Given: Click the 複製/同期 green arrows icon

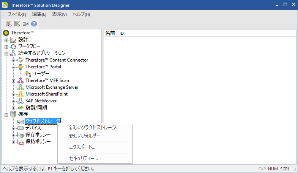Looking at the screenshot, I should click(20, 108).
